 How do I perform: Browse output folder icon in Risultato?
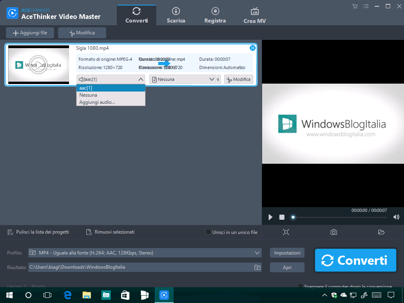click(257, 267)
